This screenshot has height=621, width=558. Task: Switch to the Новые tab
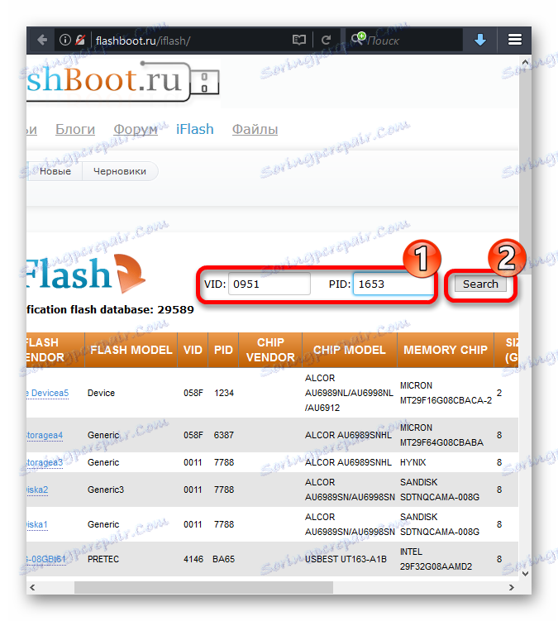pyautogui.click(x=55, y=171)
